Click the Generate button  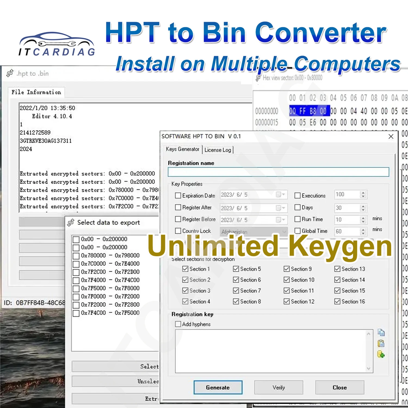pyautogui.click(x=218, y=387)
